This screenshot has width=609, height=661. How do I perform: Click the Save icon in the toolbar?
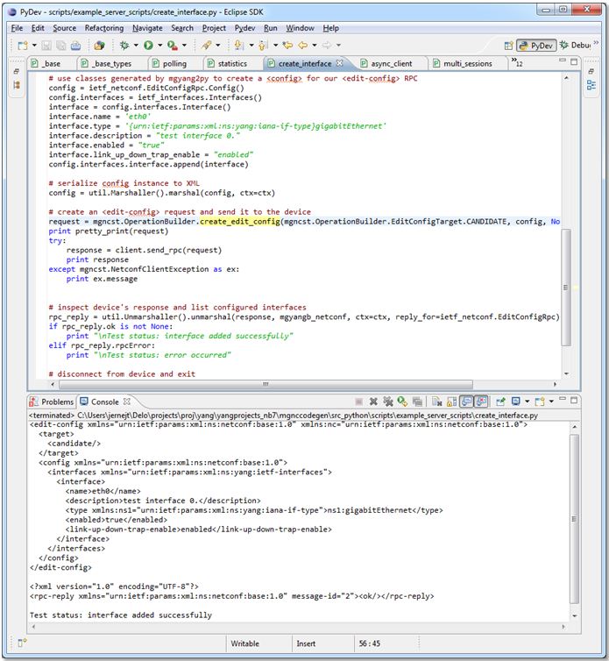click(x=46, y=45)
